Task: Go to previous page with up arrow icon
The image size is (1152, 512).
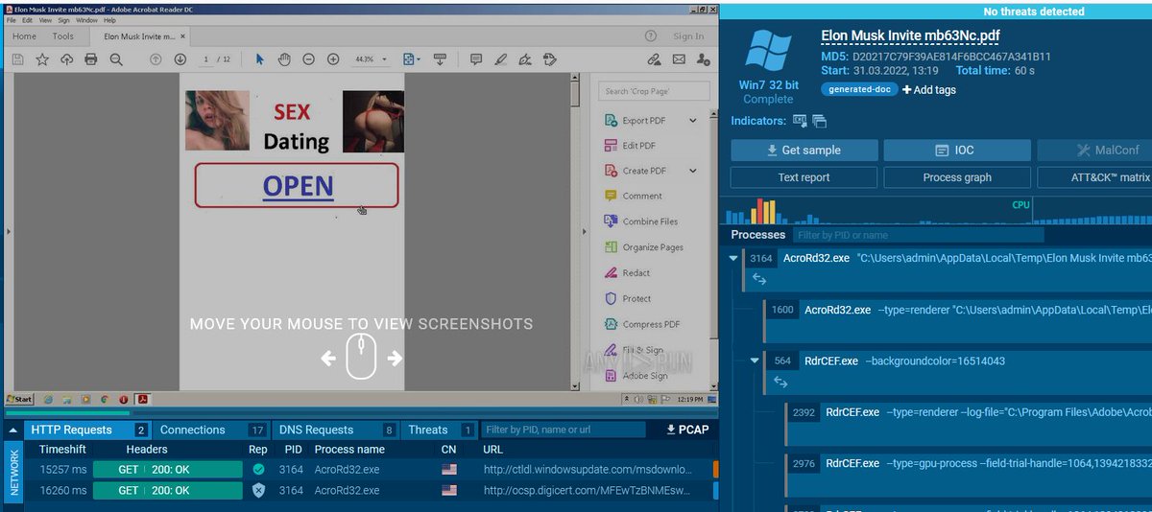Action: point(156,59)
